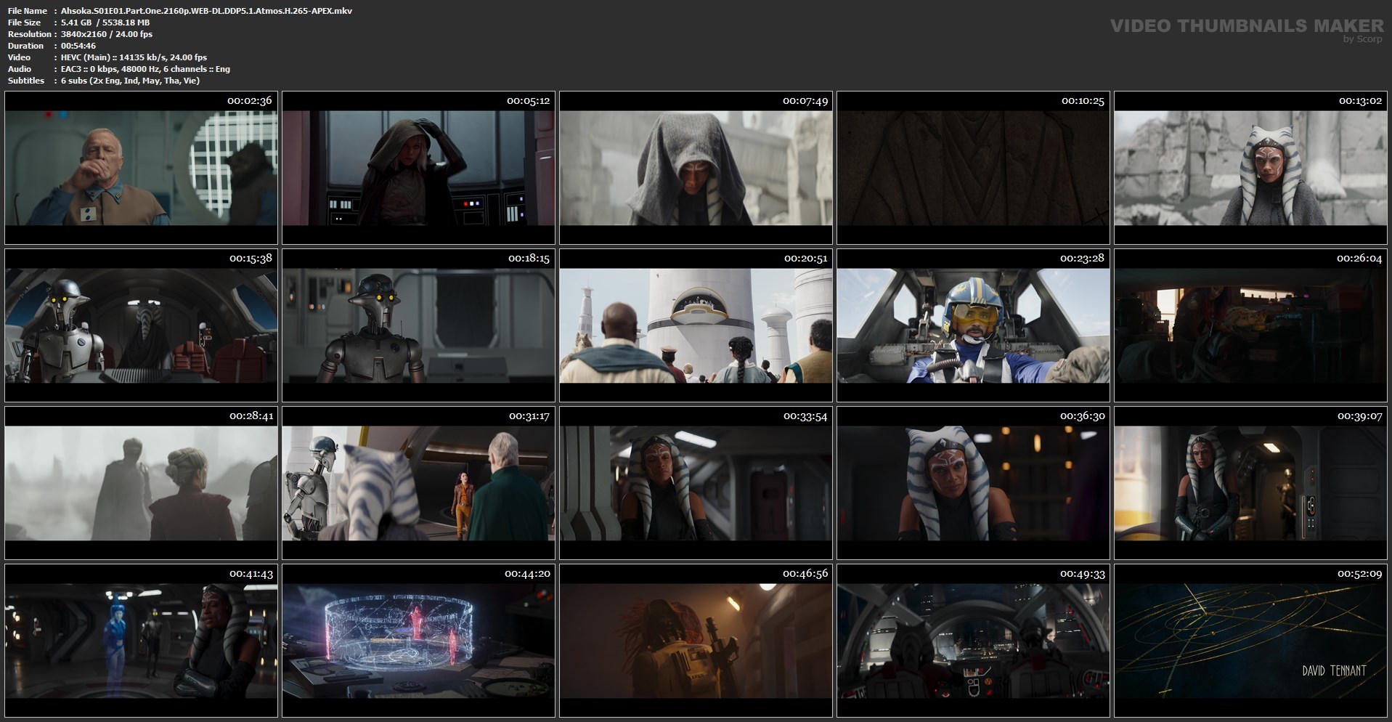This screenshot has width=1392, height=722.
Task: Click the Ahsoka mkv file name text
Action: point(206,11)
